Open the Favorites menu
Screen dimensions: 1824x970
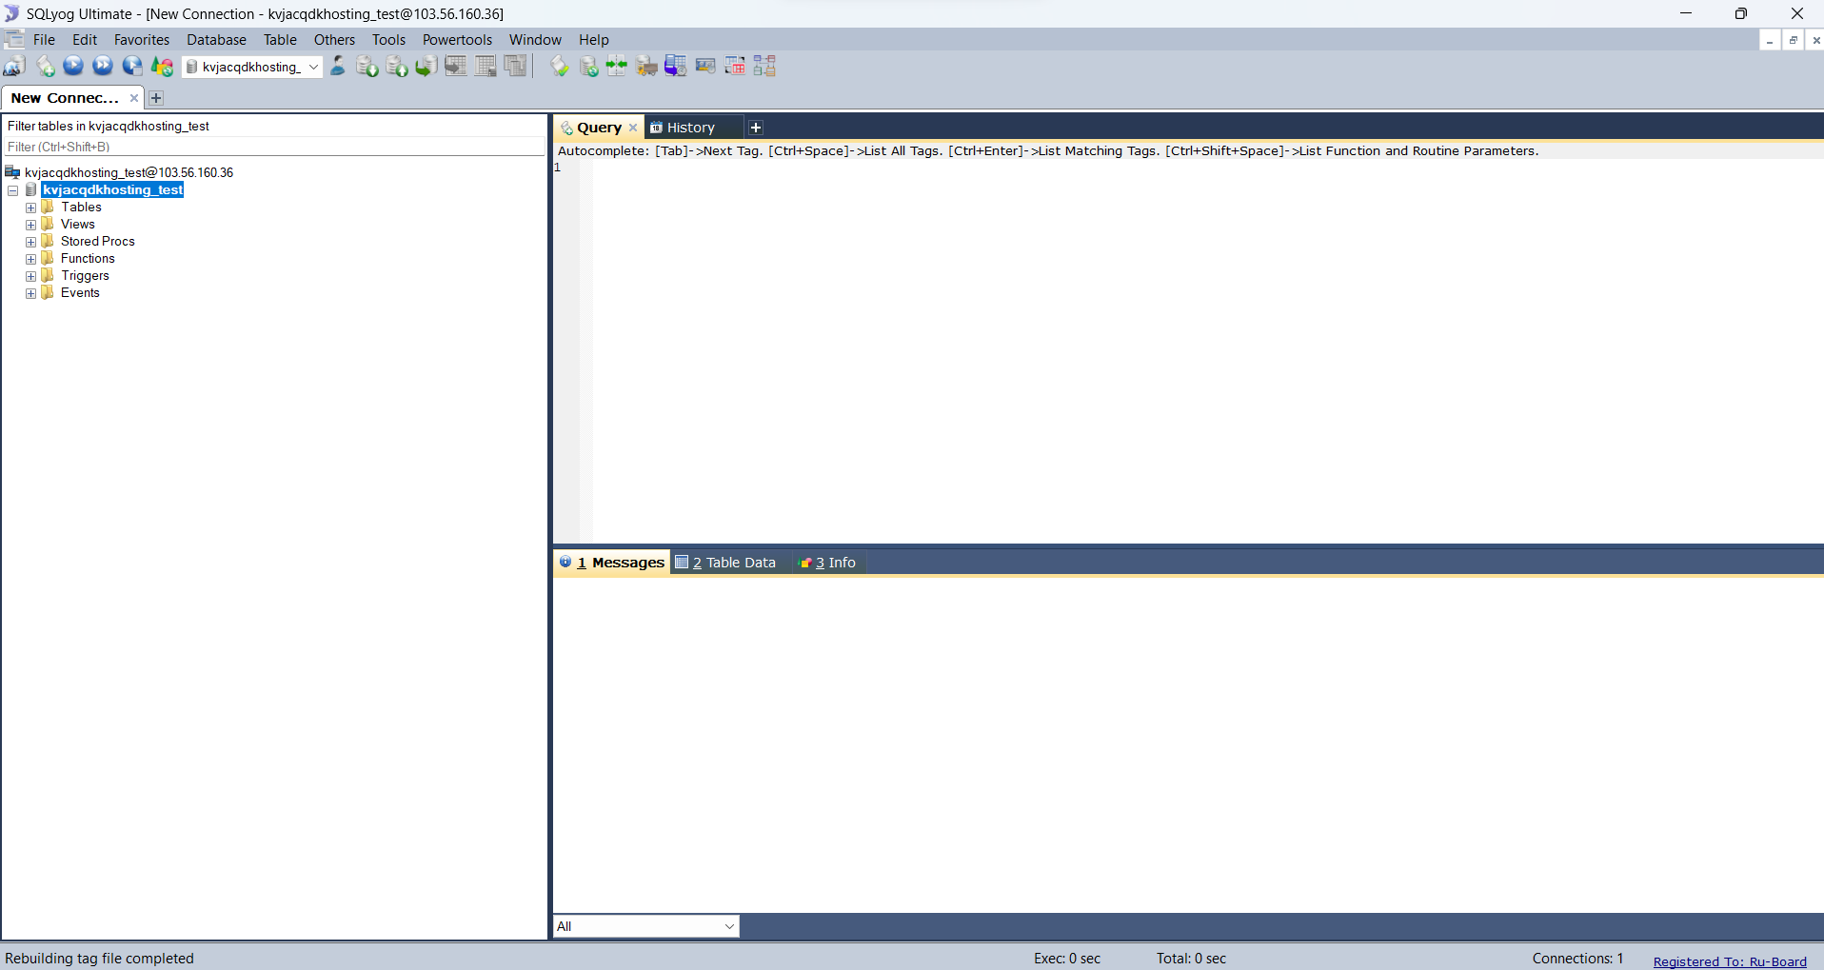point(142,40)
